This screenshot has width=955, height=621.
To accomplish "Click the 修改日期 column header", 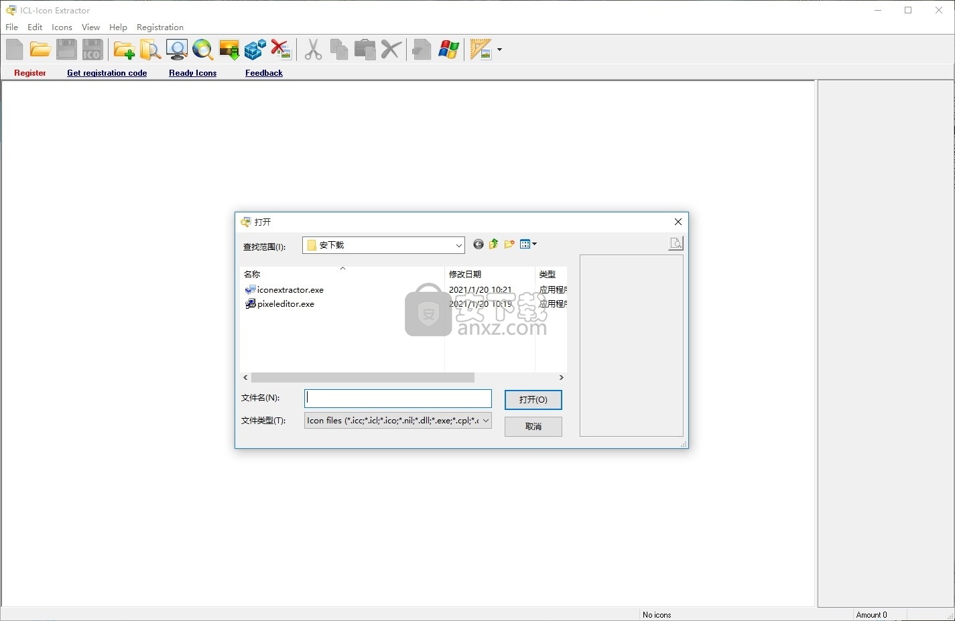I will [x=490, y=274].
